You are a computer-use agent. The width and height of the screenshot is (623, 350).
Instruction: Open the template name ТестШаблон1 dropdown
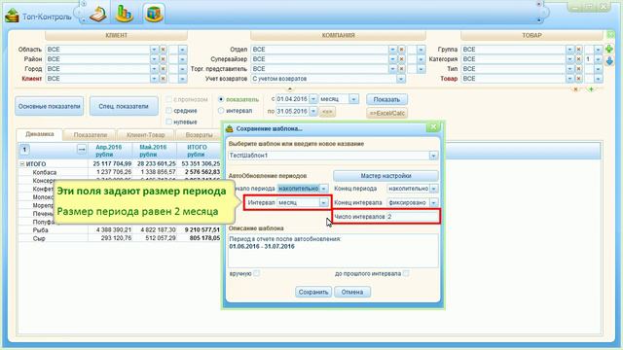(433, 156)
